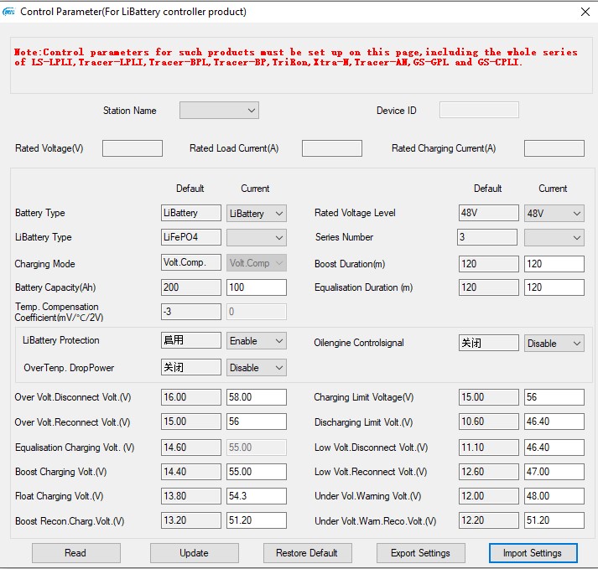
Task: Open the Oilengine Controlsignal Disable dropdown
Action: (554, 344)
